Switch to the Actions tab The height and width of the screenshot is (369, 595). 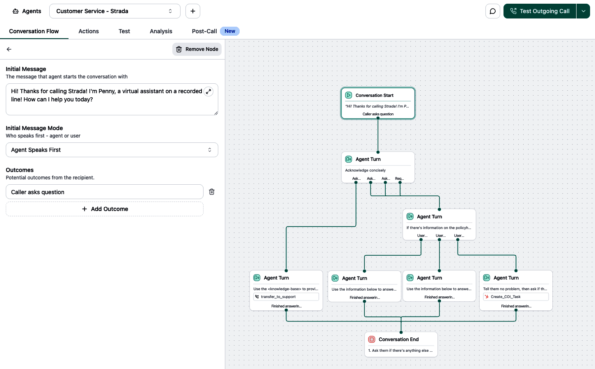[x=89, y=31]
